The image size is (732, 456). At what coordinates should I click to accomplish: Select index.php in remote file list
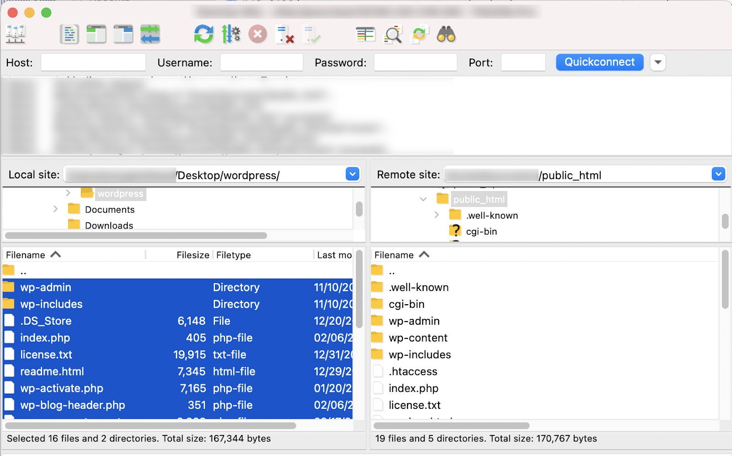point(544,388)
